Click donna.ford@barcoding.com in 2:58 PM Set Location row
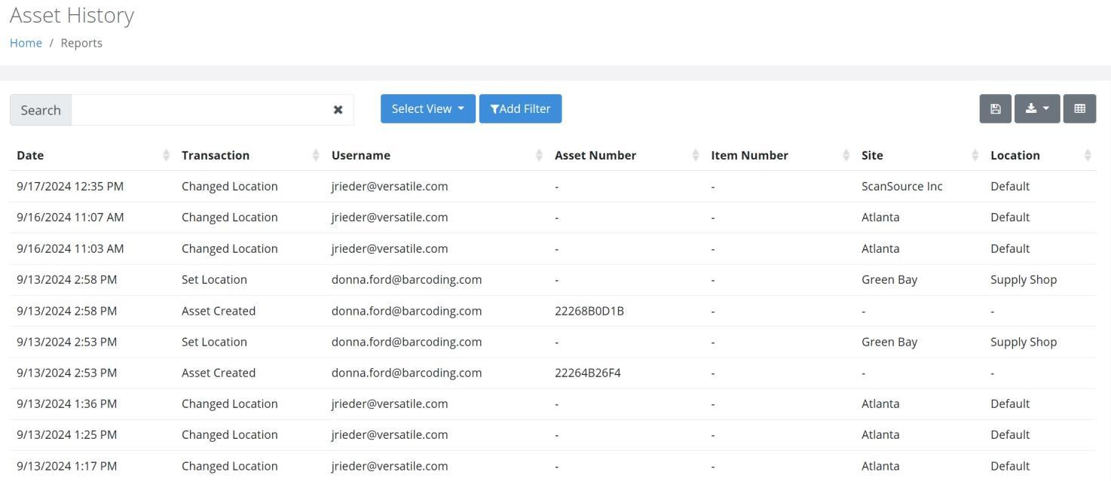Viewport: 1111px width, 481px height. 407,279
